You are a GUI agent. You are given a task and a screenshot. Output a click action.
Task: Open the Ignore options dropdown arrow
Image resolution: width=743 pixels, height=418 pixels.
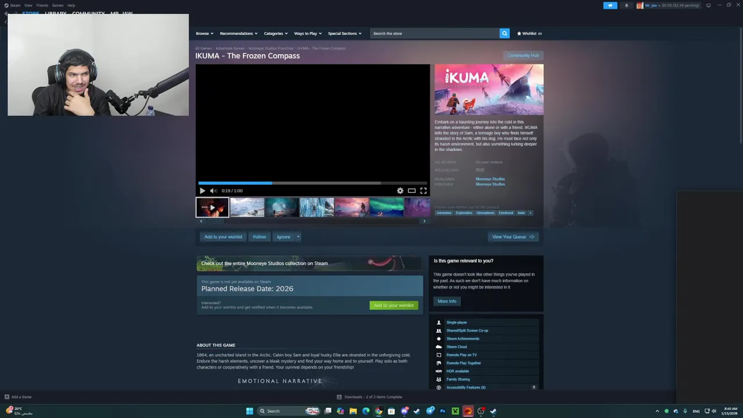(298, 237)
